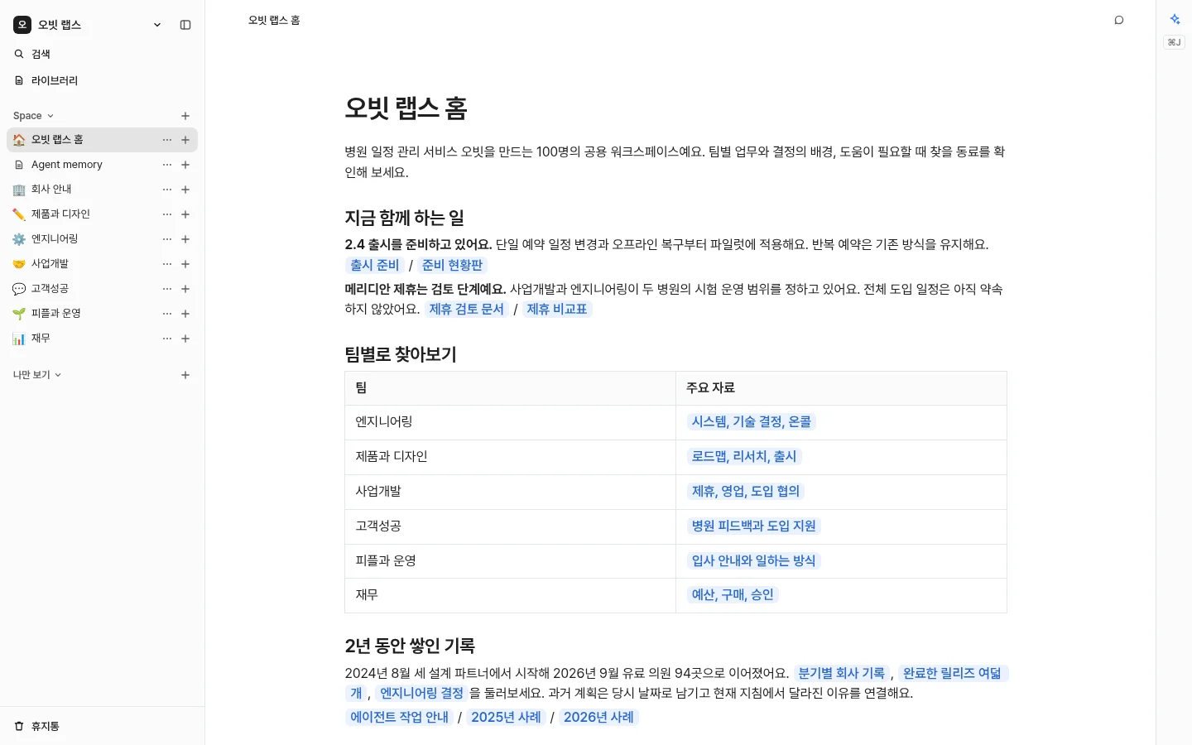Image resolution: width=1192 pixels, height=745 pixels.
Task: Open more options for 엔지니어링 page
Action: (x=167, y=239)
